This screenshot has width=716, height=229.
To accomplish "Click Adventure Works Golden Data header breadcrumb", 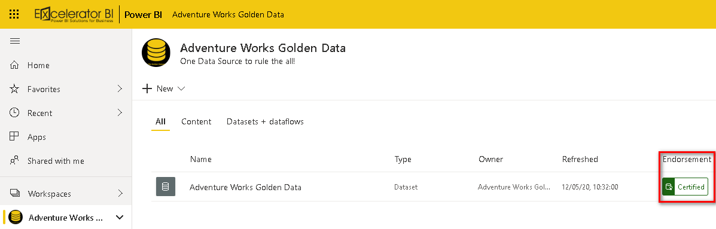I will pos(228,14).
